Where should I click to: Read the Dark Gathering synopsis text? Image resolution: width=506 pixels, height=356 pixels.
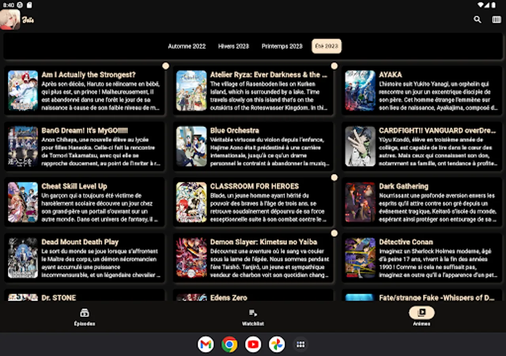pos(438,207)
